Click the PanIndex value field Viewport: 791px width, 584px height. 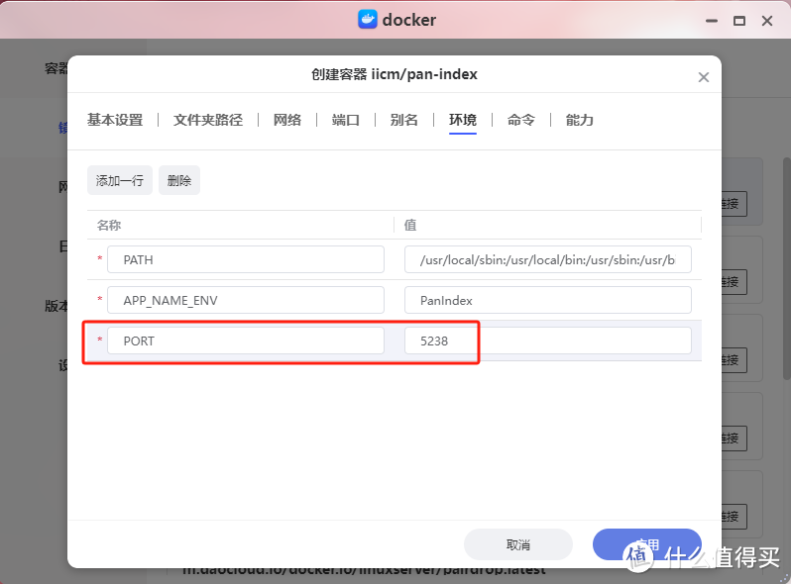[548, 300]
